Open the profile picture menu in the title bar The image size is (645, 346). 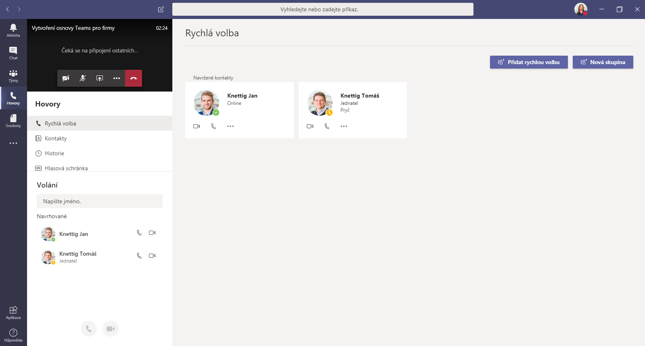(x=581, y=9)
